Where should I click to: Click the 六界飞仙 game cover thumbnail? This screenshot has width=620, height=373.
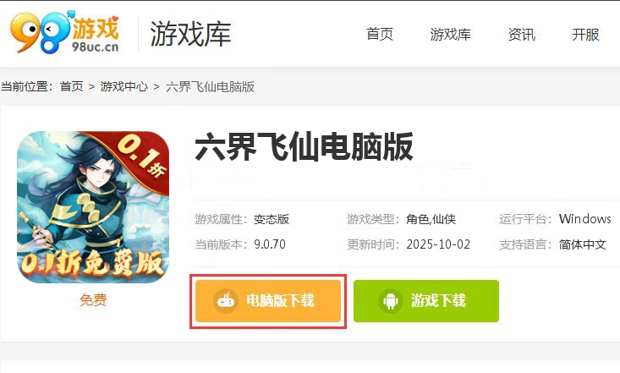(93, 207)
